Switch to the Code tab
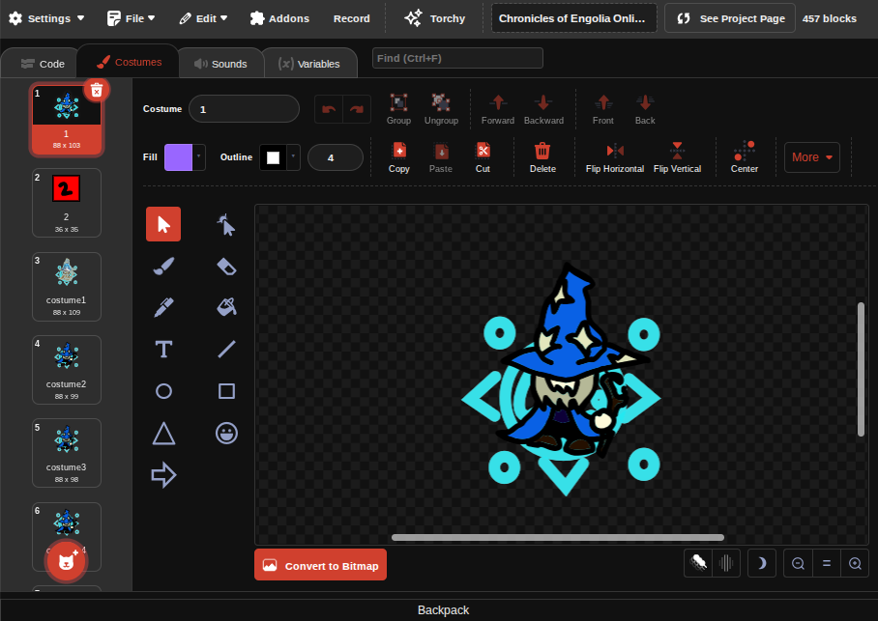This screenshot has height=621, width=878. pyautogui.click(x=43, y=64)
